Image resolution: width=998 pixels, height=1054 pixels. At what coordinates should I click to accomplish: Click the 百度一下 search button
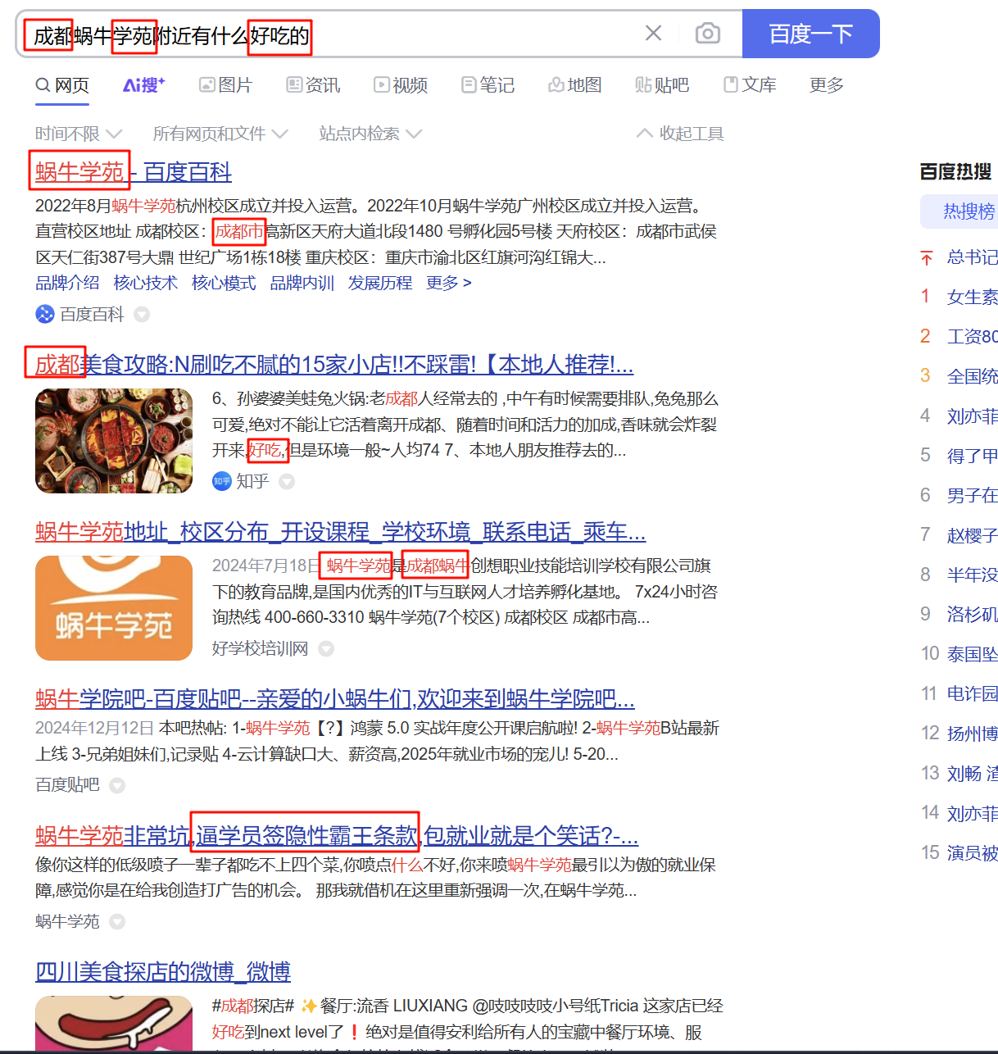810,34
